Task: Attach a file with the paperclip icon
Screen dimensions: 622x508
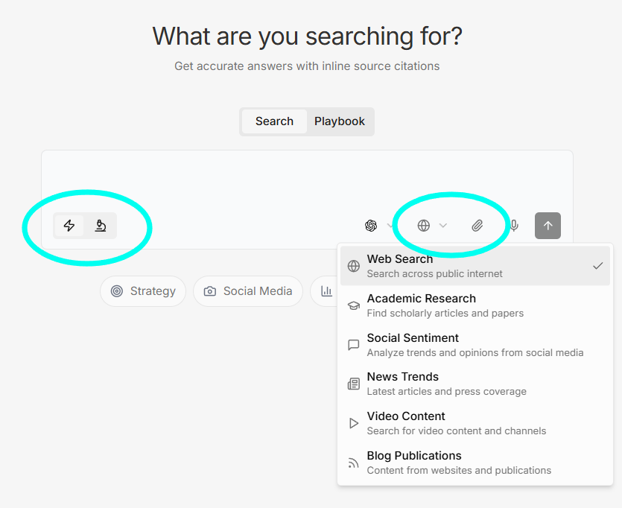Action: pyautogui.click(x=477, y=226)
